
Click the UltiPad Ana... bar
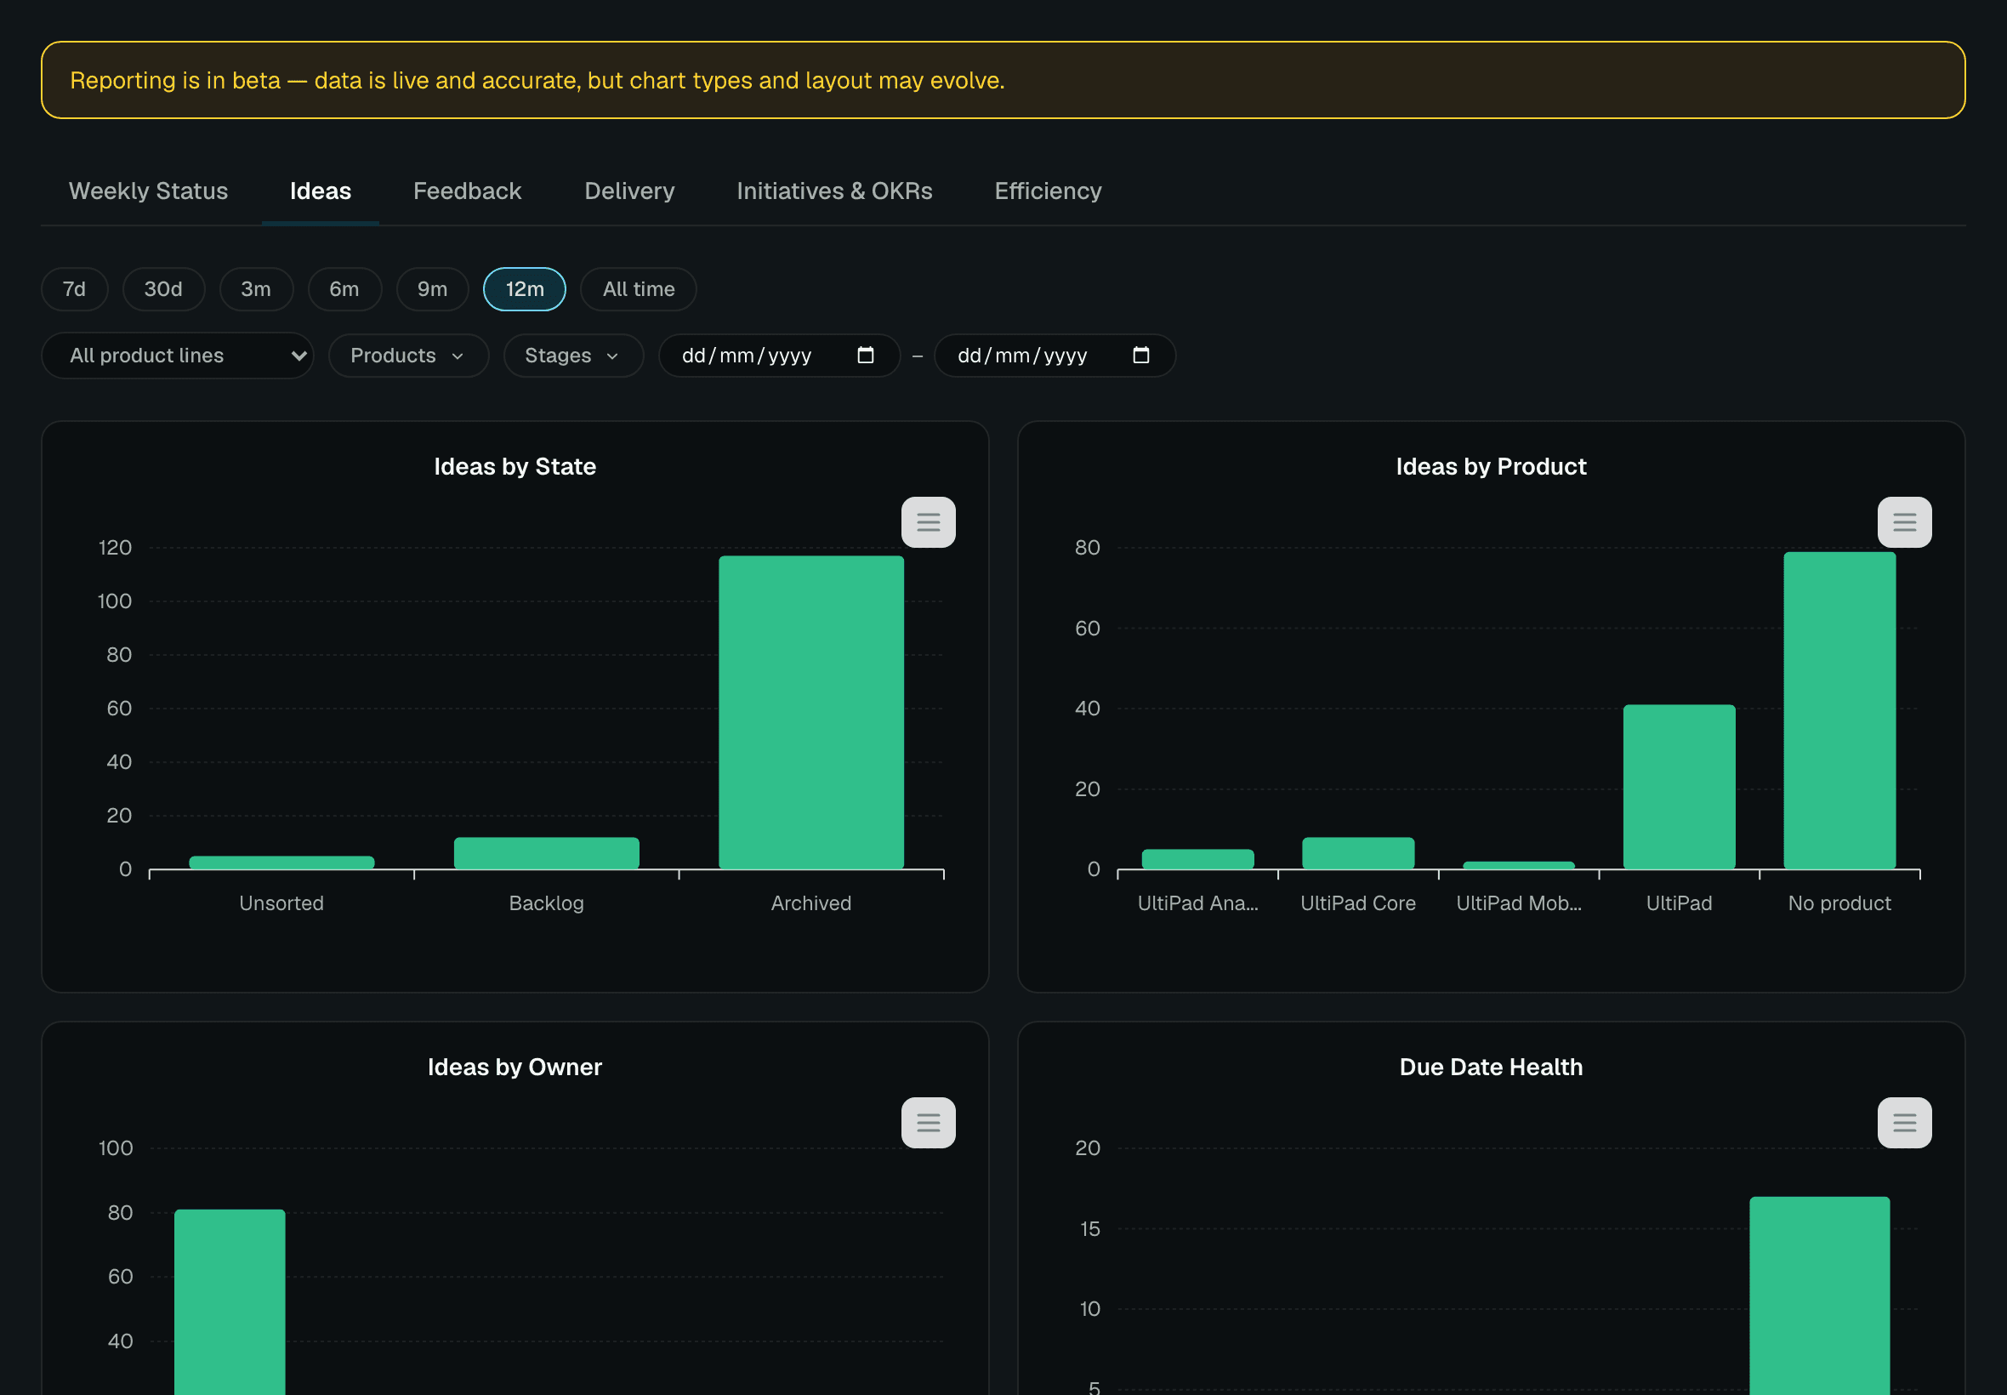pyautogui.click(x=1197, y=859)
